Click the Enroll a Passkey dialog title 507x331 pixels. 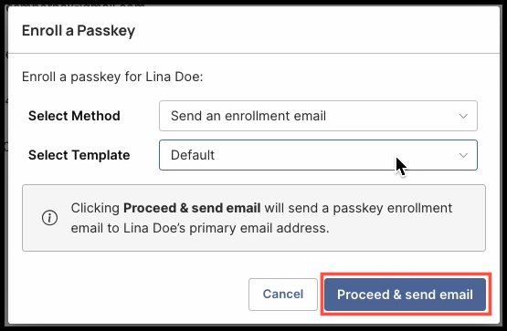click(x=79, y=31)
